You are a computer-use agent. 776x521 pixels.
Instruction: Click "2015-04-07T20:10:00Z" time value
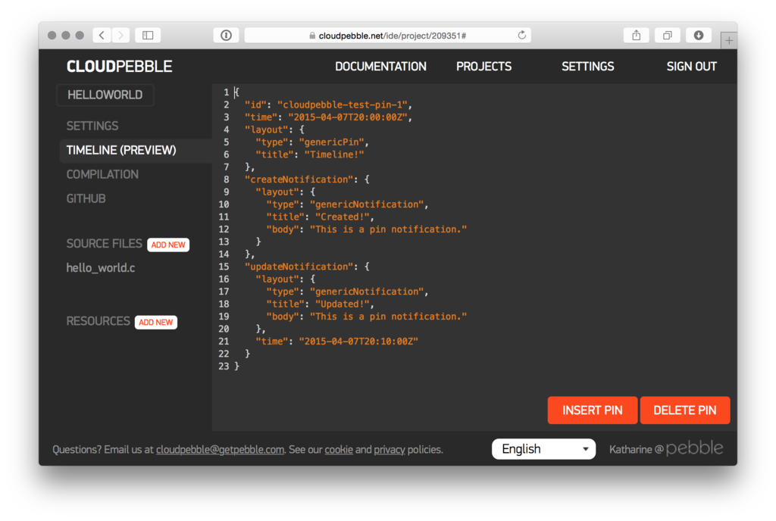(358, 341)
